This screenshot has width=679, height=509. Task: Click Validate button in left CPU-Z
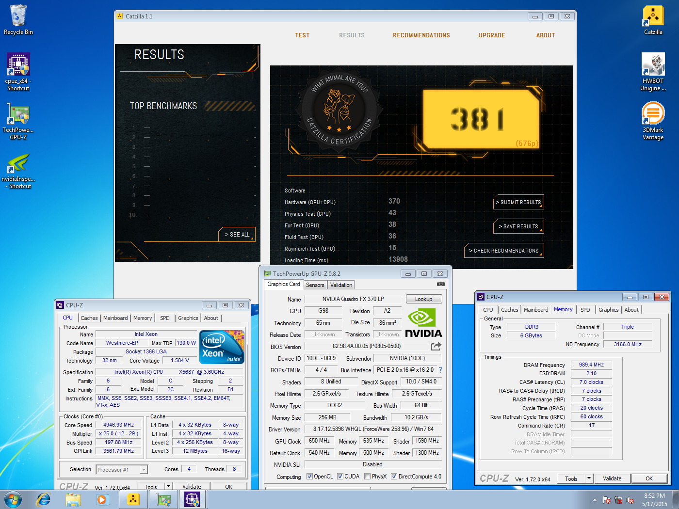192,486
